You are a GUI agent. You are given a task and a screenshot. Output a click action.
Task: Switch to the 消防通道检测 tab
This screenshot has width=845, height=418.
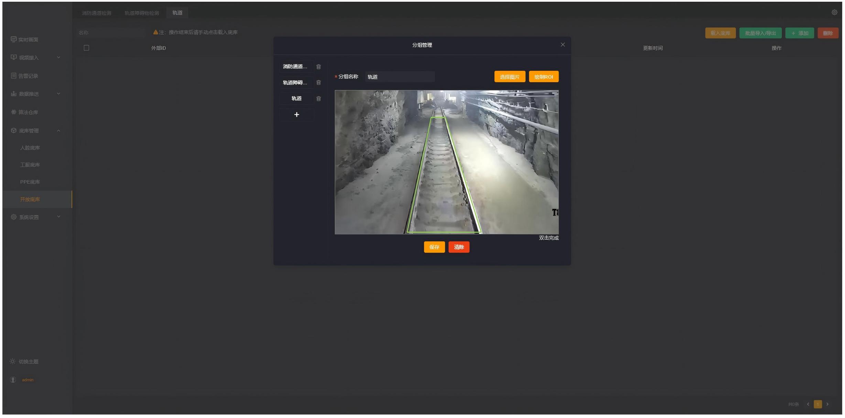tap(97, 13)
